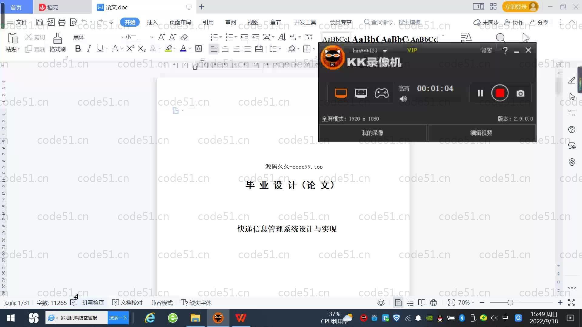Screen dimensions: 582x327
Task: Switch to 视图 ribbon tab
Action: click(x=253, y=22)
